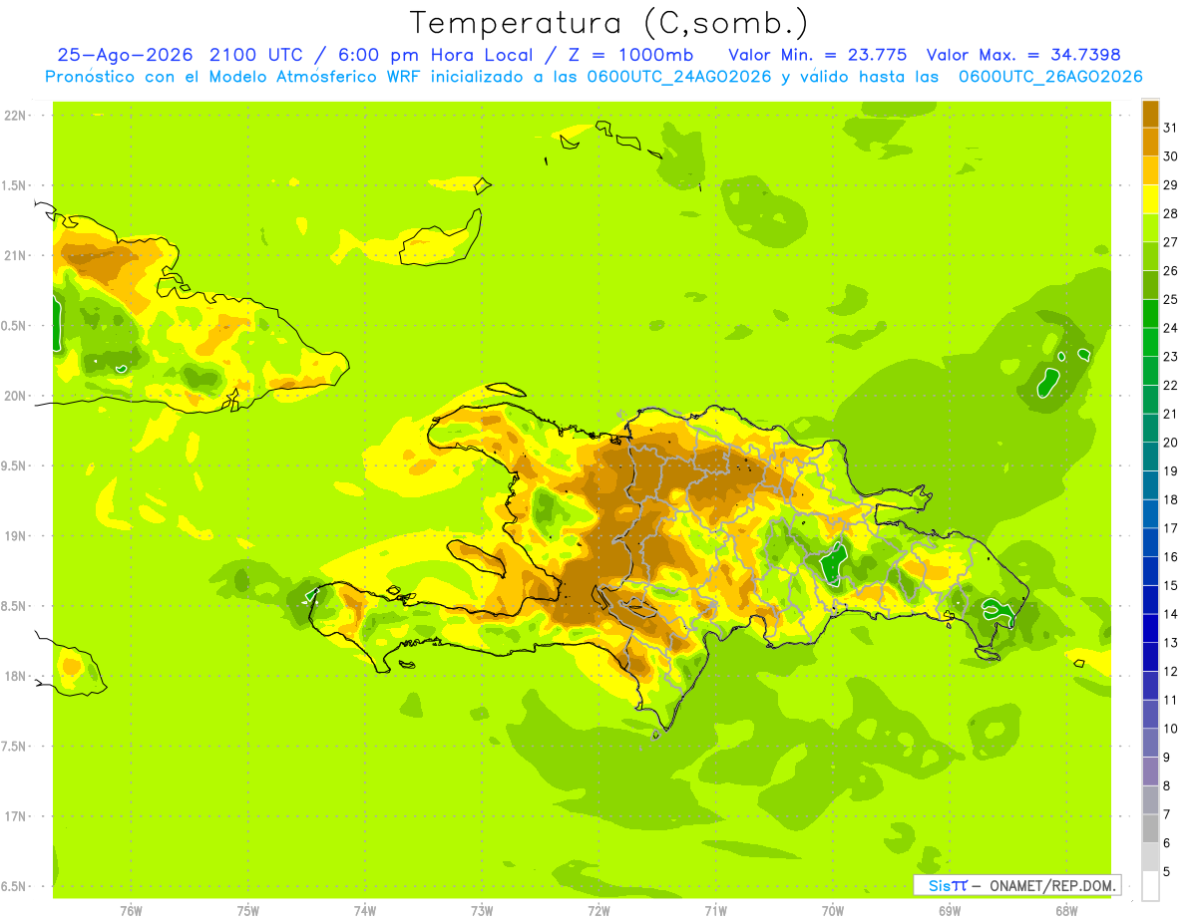Click the 'Valor Min. = 23.775' text
Viewport: 1197px width, 924px height.
click(x=818, y=55)
